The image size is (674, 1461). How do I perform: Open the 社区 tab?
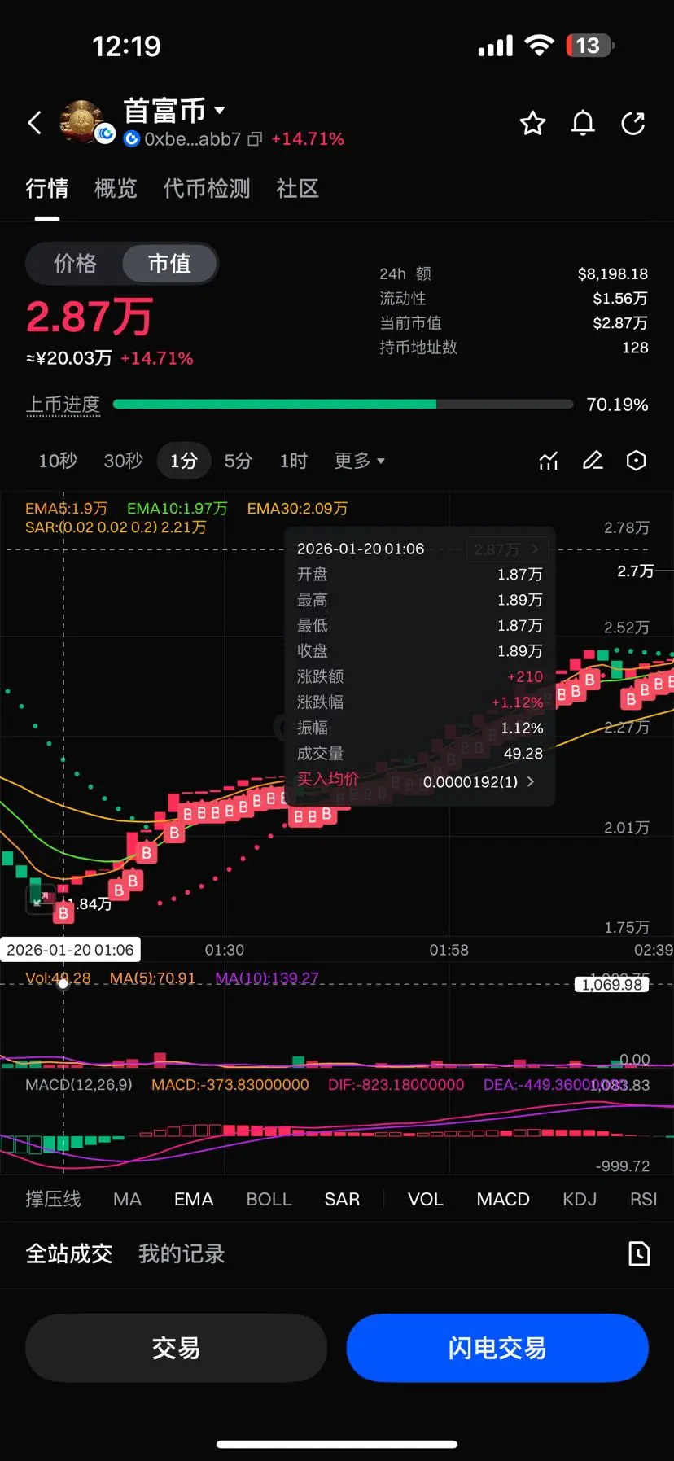(297, 189)
